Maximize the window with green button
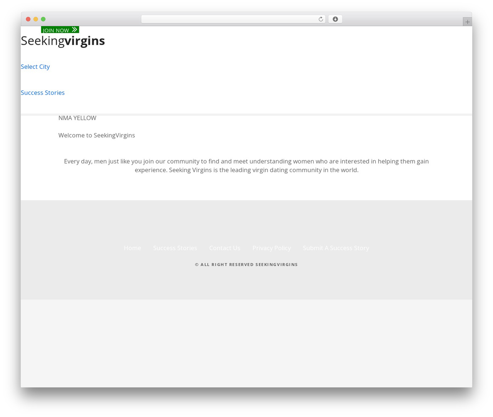Viewport: 493px width, 417px height. coord(43,19)
